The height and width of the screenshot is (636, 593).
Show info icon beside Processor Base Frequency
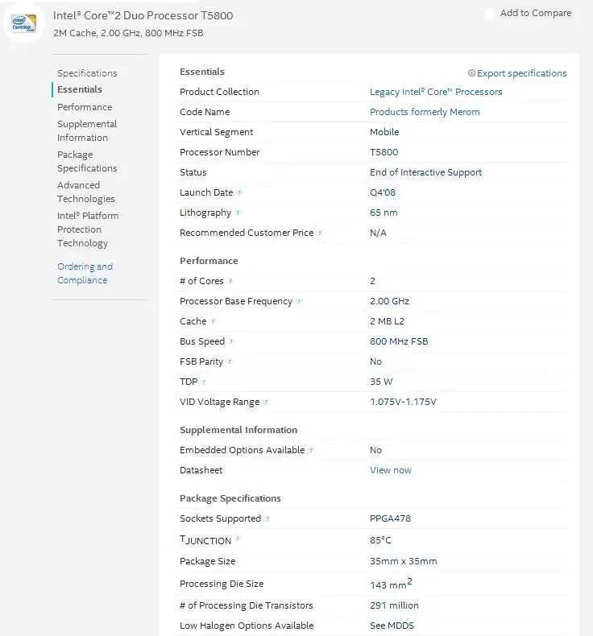click(x=299, y=301)
